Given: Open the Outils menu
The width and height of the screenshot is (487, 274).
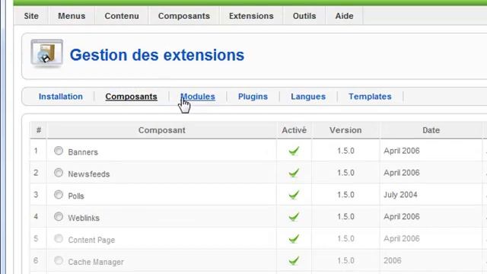Looking at the screenshot, I should coord(304,16).
